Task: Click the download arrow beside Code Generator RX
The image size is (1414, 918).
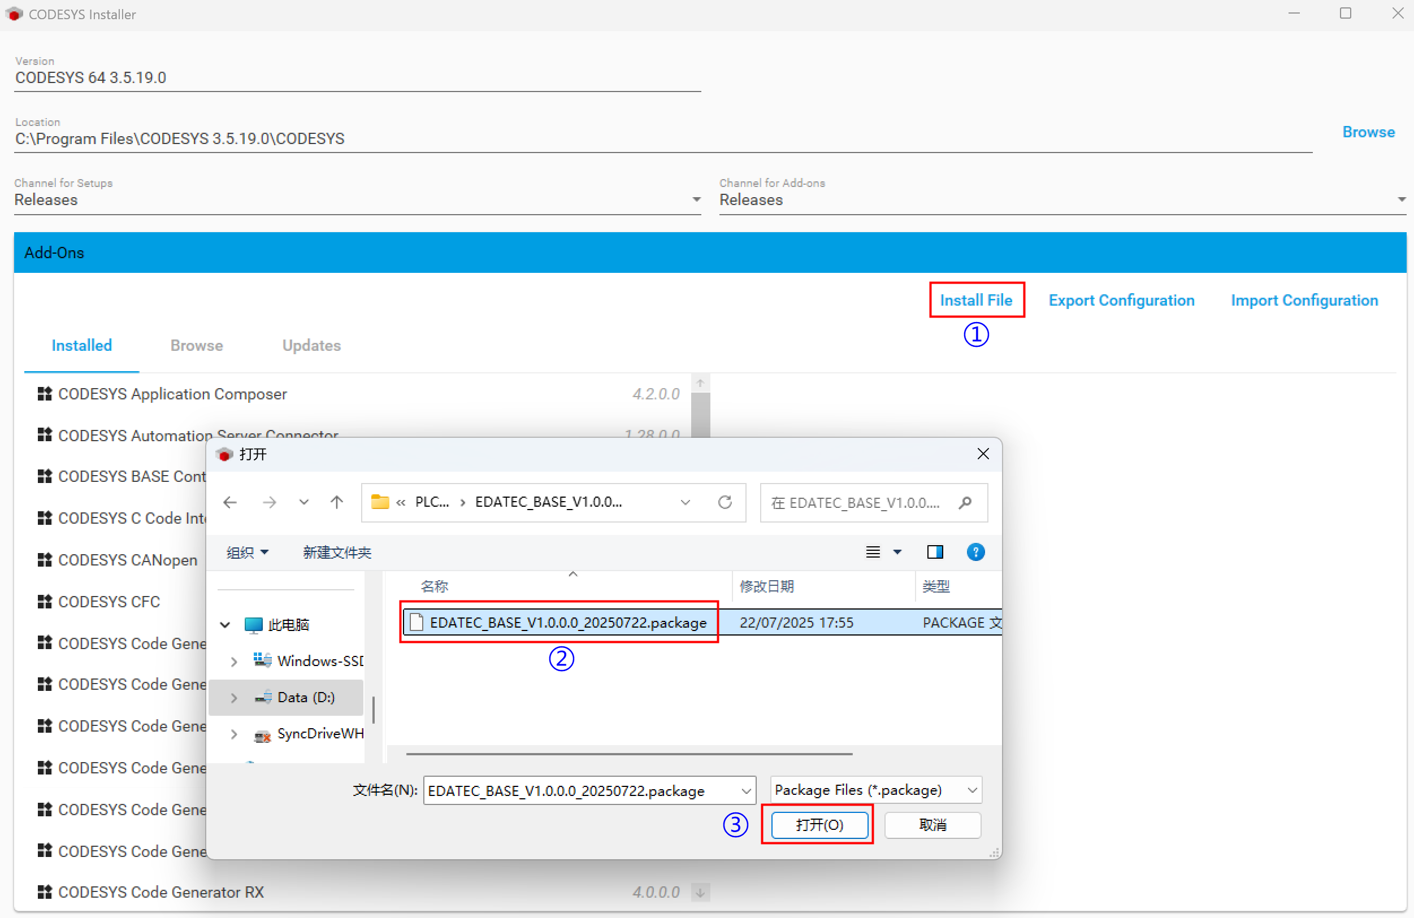Action: (x=700, y=892)
